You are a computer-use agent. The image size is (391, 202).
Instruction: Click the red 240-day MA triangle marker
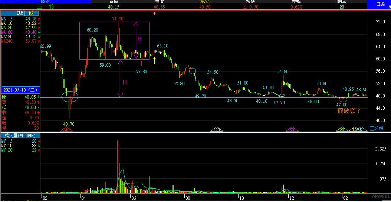coord(67,129)
